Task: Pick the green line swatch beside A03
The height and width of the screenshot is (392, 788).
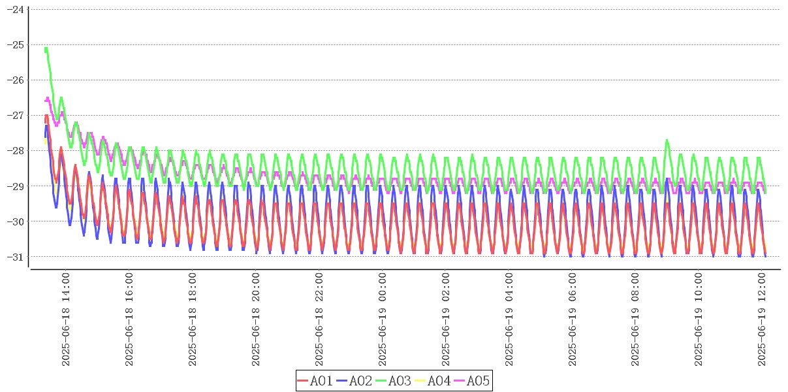Action: click(x=381, y=381)
